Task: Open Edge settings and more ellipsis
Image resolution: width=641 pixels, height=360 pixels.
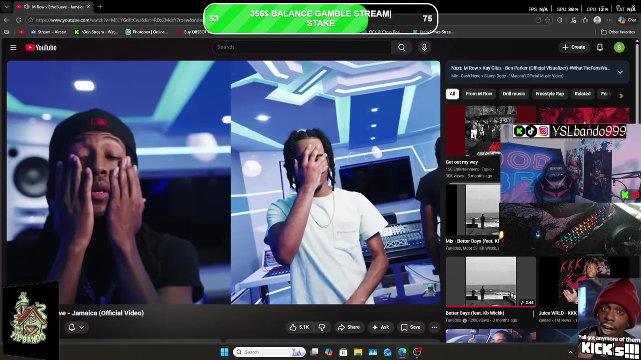Action: (609, 20)
